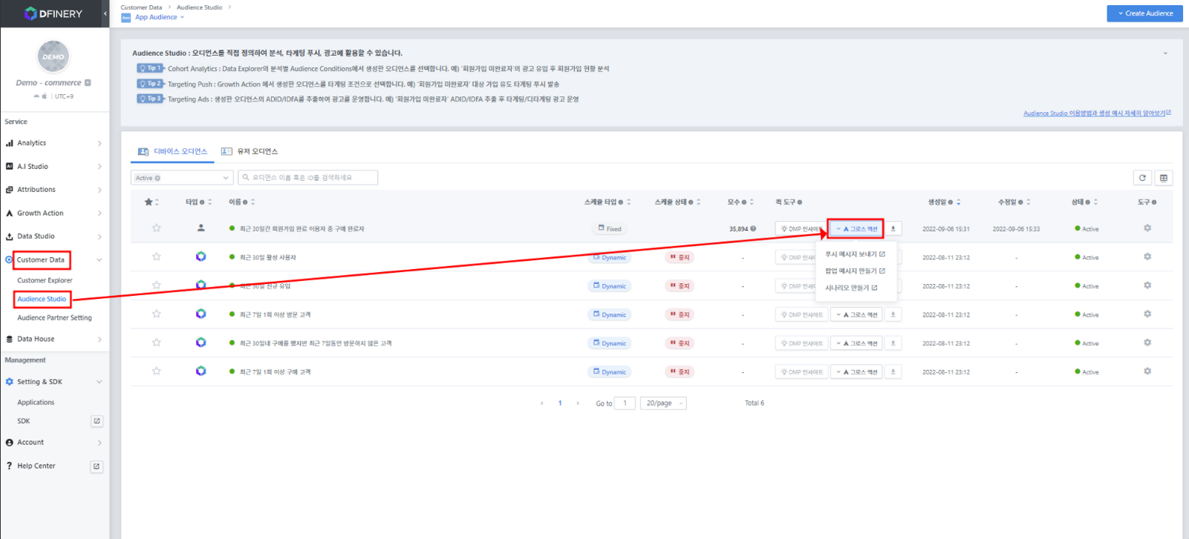Favorite the 최근 30일 활성 사용자 star
This screenshot has width=1189, height=539.
point(156,257)
